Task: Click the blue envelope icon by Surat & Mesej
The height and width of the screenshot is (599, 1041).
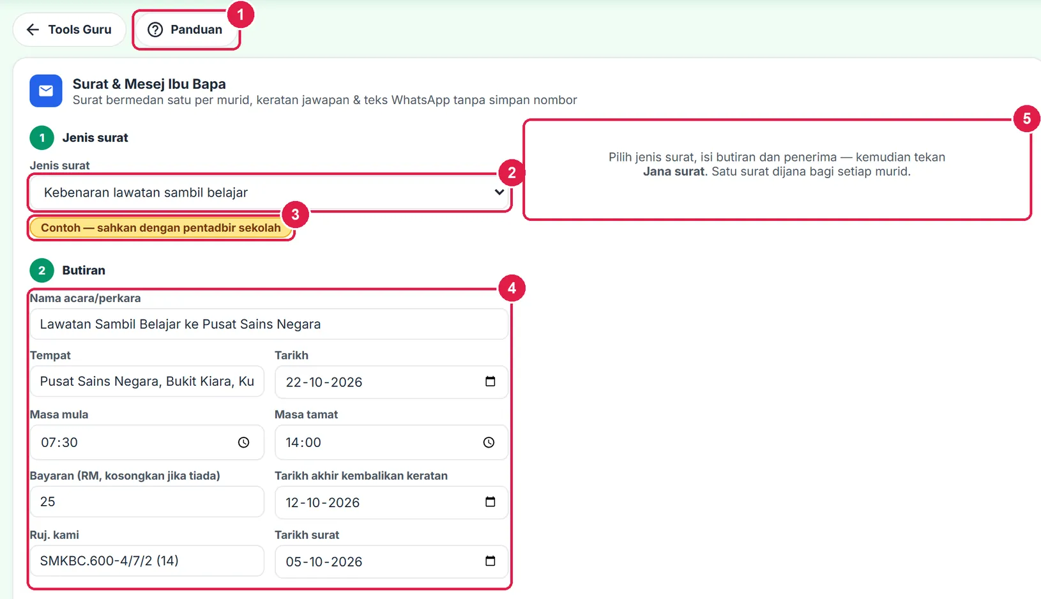Action: tap(46, 91)
